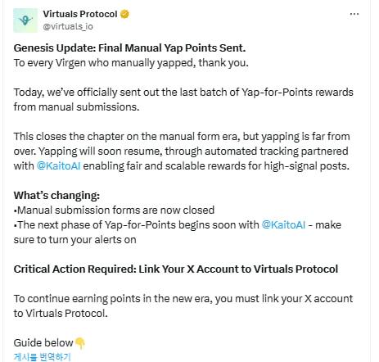
Task: Click the 'sure to turn your alerts on' line
Action: (x=74, y=240)
